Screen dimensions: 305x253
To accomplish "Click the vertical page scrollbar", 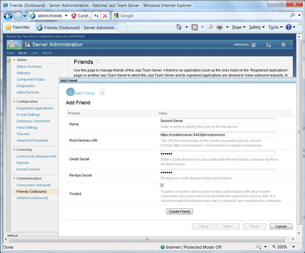I will point(299,132).
